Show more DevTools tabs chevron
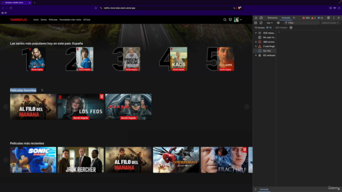 [294, 18]
